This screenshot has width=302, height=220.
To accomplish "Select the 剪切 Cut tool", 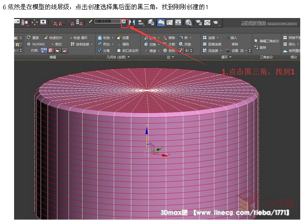I will coord(55,44).
